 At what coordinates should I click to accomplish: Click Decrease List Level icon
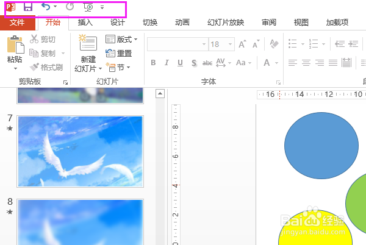click(340, 44)
